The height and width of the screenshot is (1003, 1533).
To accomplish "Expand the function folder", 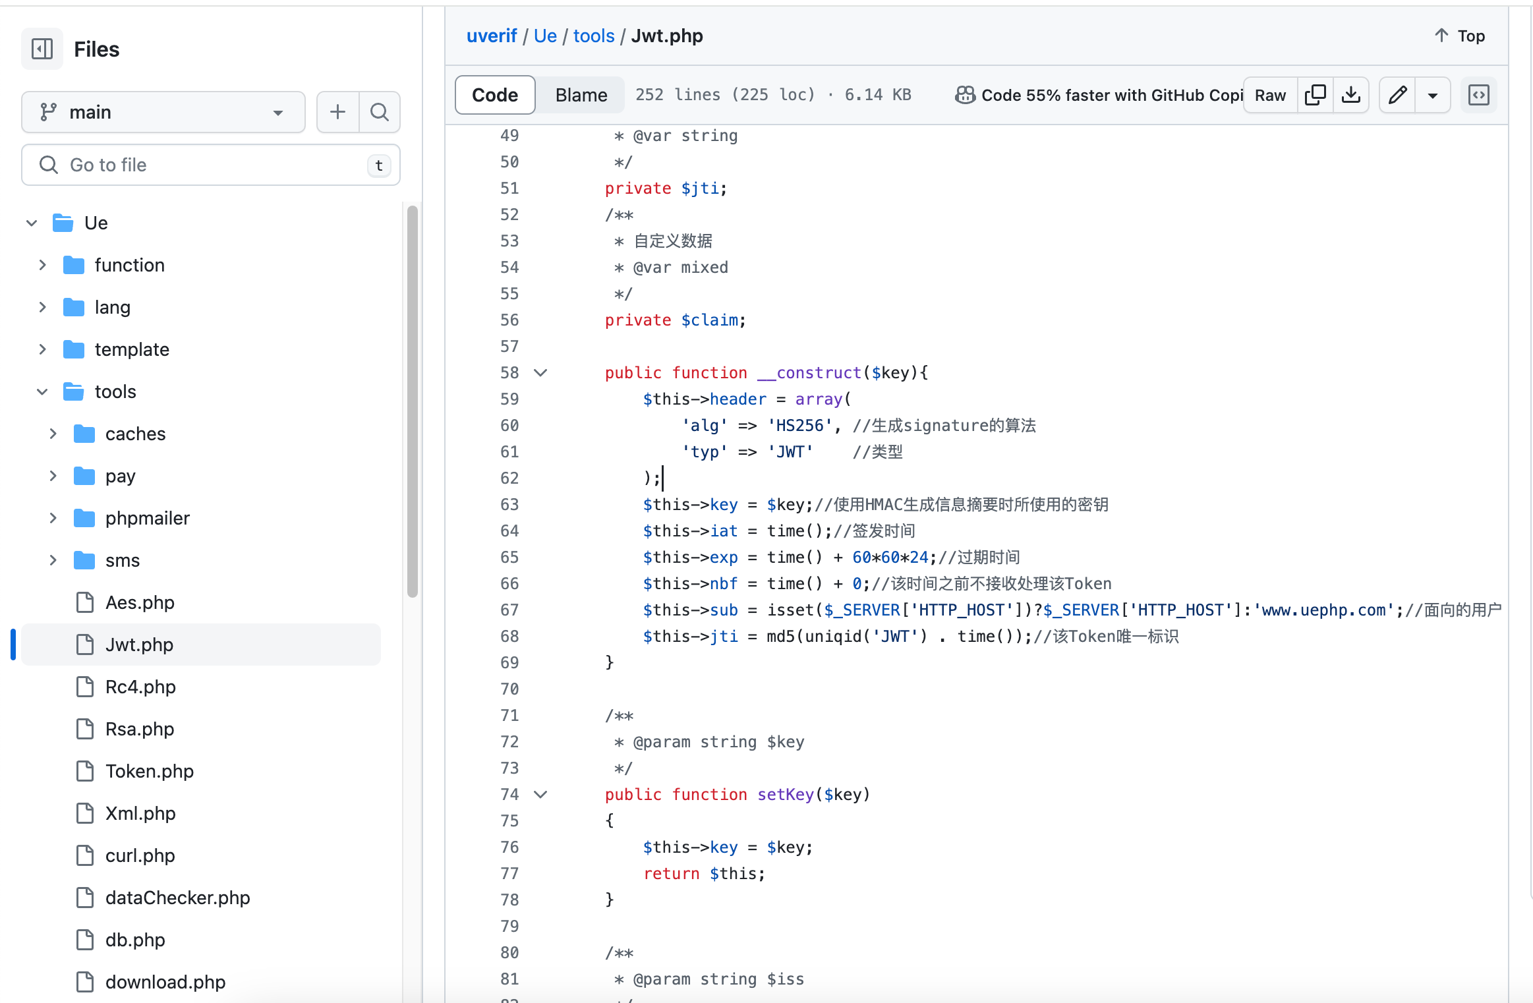I will [x=43, y=265].
